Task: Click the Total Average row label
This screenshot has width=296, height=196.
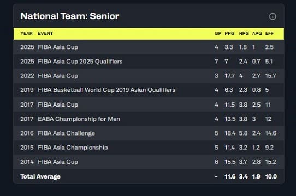Action: coord(40,176)
